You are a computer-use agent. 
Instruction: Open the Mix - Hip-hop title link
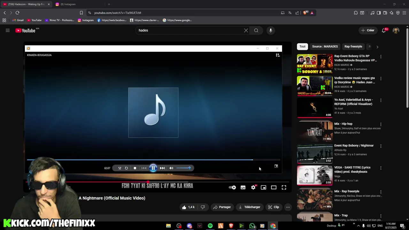tap(343, 124)
